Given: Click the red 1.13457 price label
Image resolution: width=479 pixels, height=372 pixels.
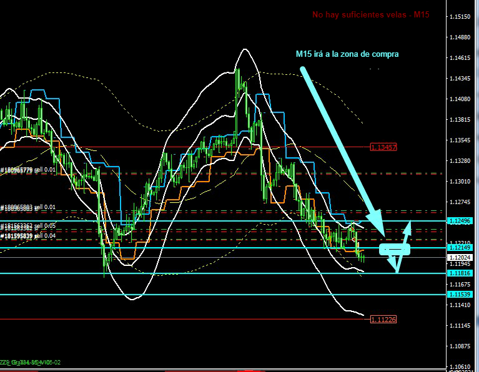Looking at the screenshot, I should point(383,147).
